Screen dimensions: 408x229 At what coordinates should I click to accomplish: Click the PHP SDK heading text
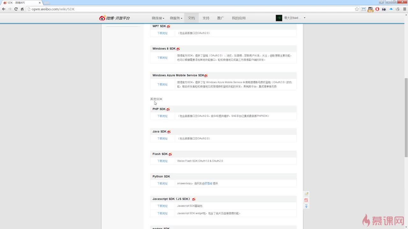coord(159,109)
